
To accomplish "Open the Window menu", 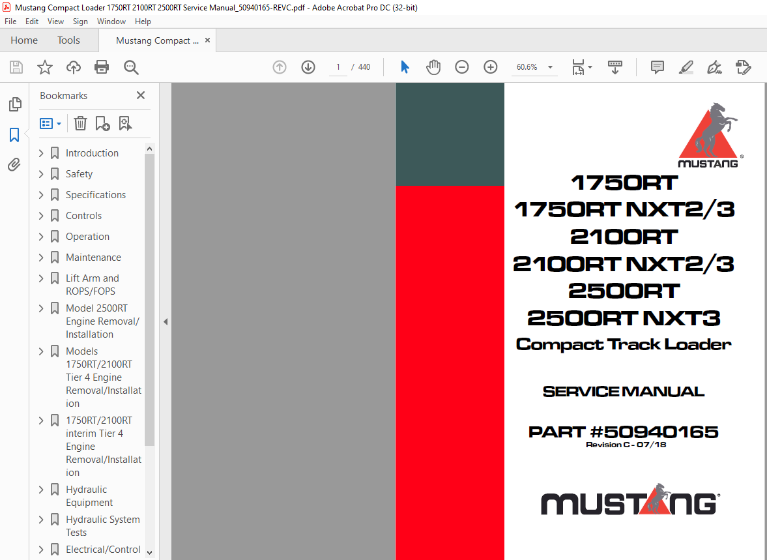I will tap(111, 22).
